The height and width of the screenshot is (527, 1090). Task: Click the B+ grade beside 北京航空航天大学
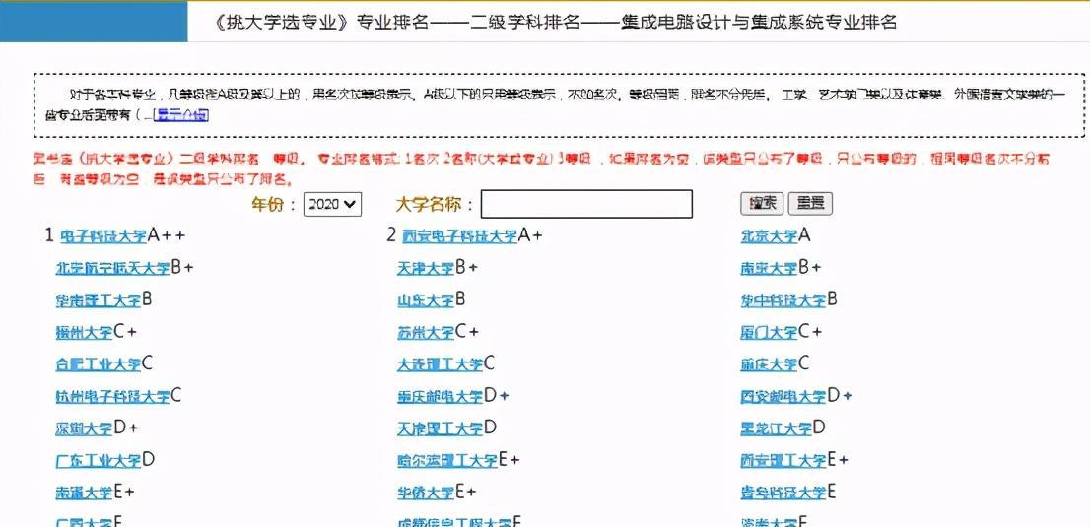[182, 268]
